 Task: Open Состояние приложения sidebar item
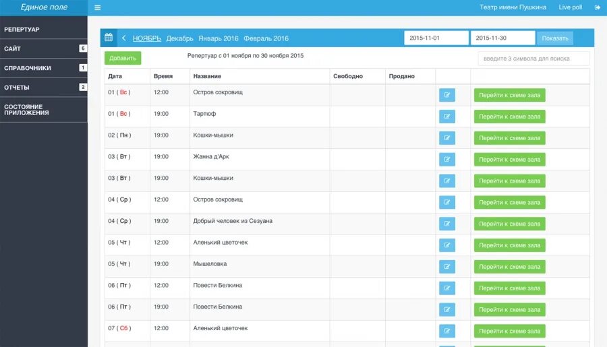[44, 110]
